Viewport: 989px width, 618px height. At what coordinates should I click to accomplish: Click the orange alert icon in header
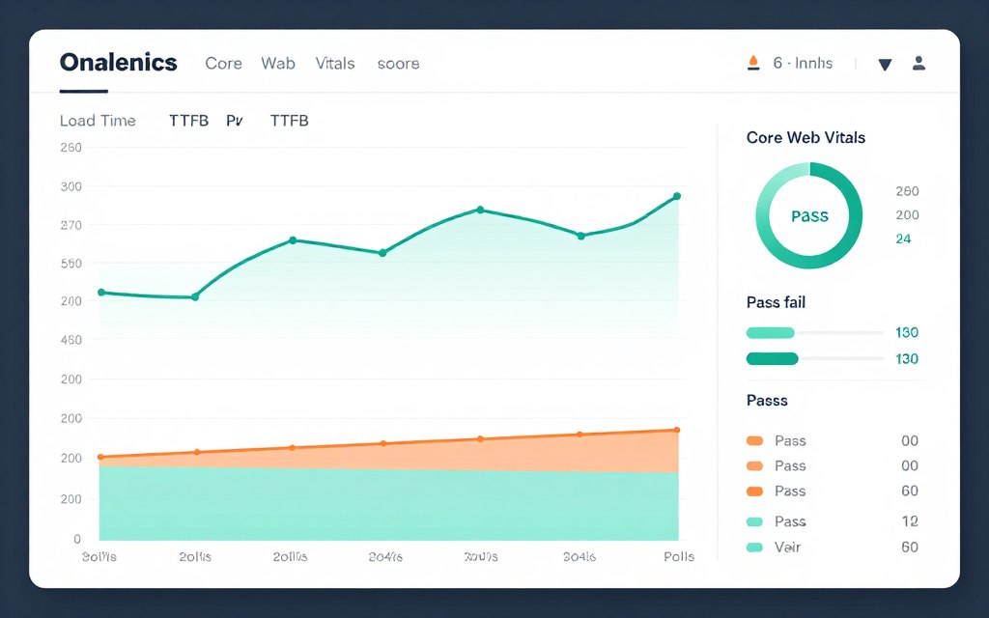(x=753, y=63)
